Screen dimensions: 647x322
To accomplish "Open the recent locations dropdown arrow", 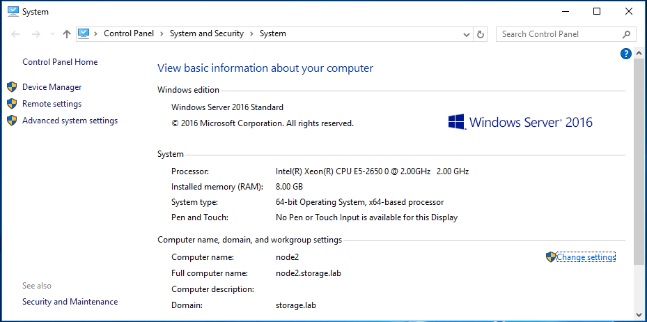I will [52, 34].
